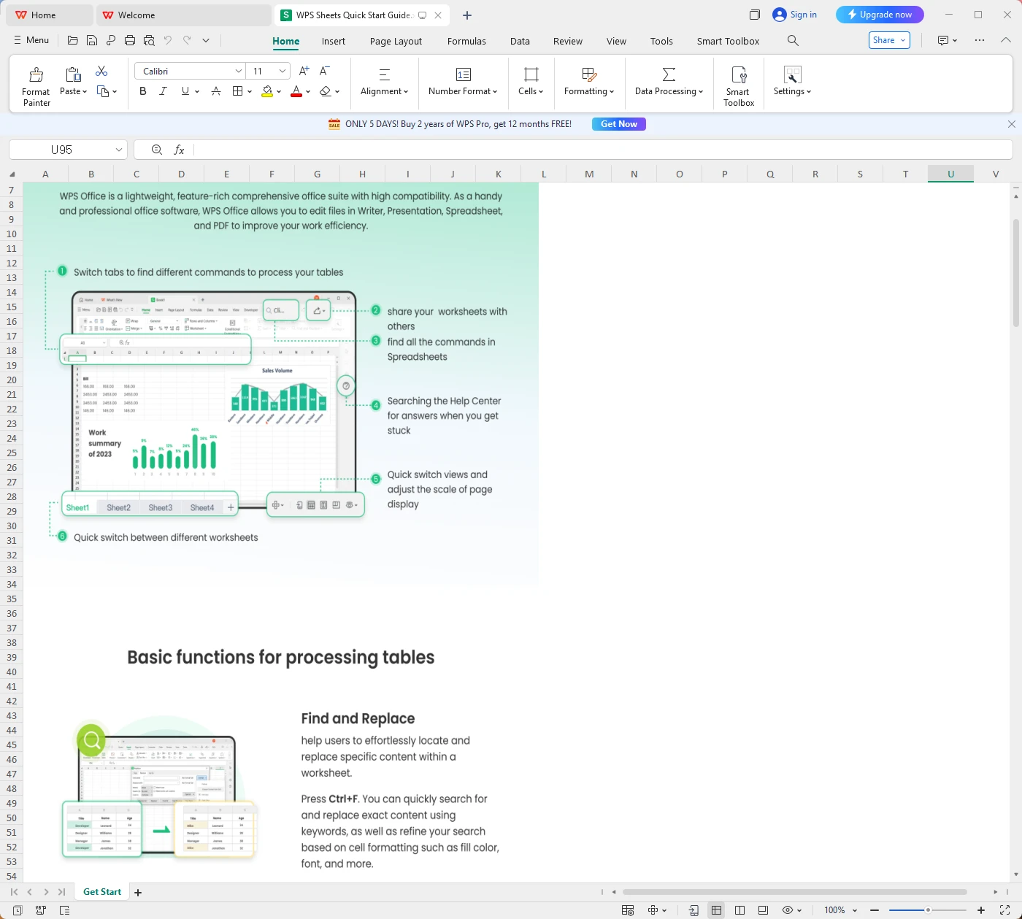Switch to the Welcome window tab
Image resolution: width=1022 pixels, height=919 pixels.
pos(184,15)
